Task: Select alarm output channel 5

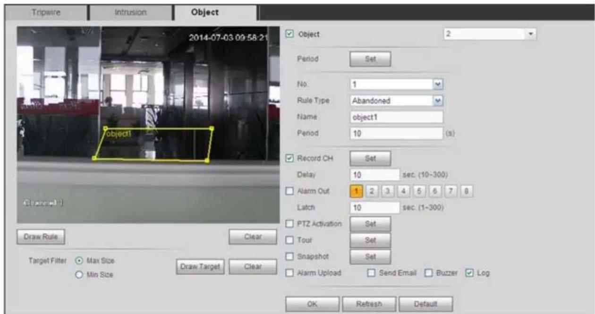Action: click(419, 191)
